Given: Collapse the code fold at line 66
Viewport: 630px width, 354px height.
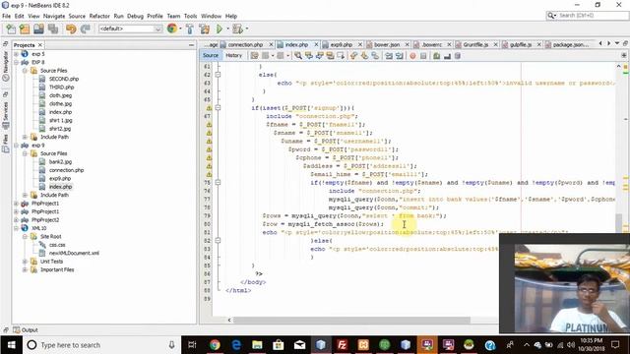Looking at the screenshot, I should (x=218, y=107).
